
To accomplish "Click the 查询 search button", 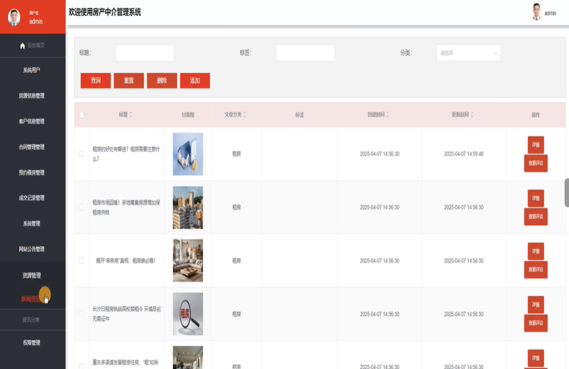I will coord(96,81).
